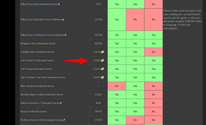Viewport: 206px width, 125px height.
Task: Click the Mare Nostrum Dedicated Server name
Action: (x=38, y=86)
